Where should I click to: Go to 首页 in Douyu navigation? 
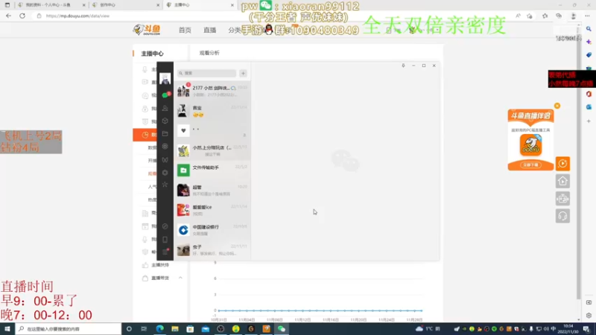coord(185,30)
